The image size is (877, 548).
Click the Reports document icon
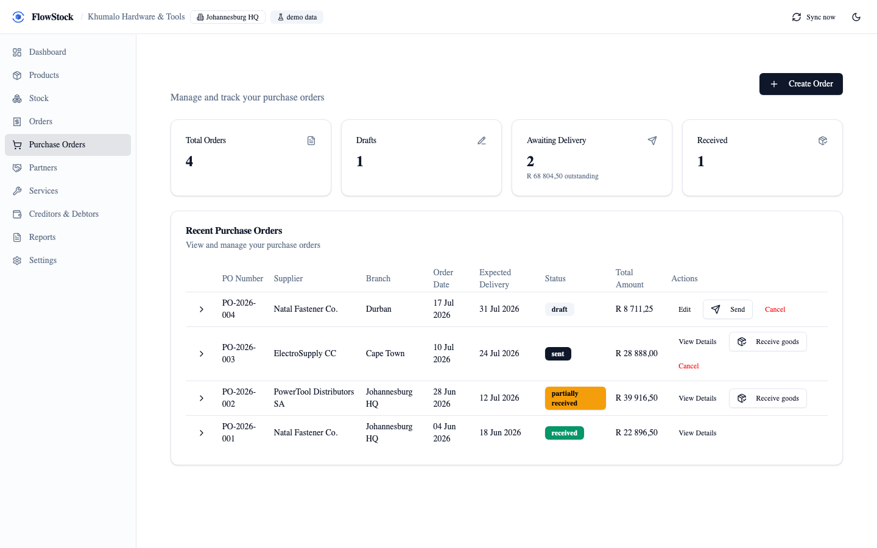pyautogui.click(x=17, y=237)
